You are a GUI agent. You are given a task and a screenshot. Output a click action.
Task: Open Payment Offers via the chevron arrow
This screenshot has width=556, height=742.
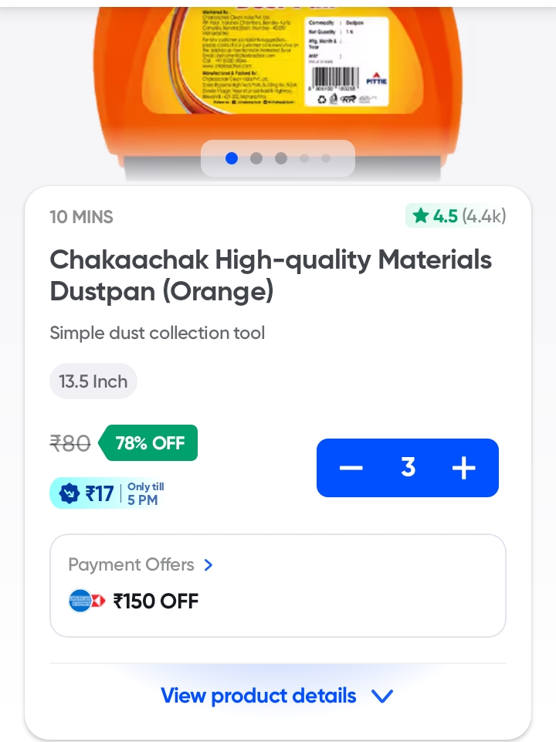208,565
